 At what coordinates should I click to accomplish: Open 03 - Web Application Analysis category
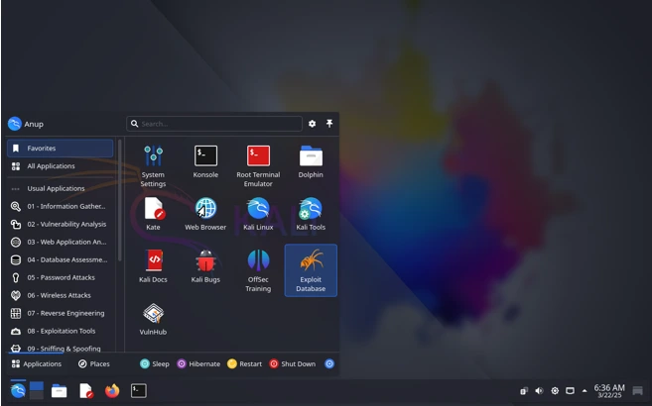(x=60, y=242)
